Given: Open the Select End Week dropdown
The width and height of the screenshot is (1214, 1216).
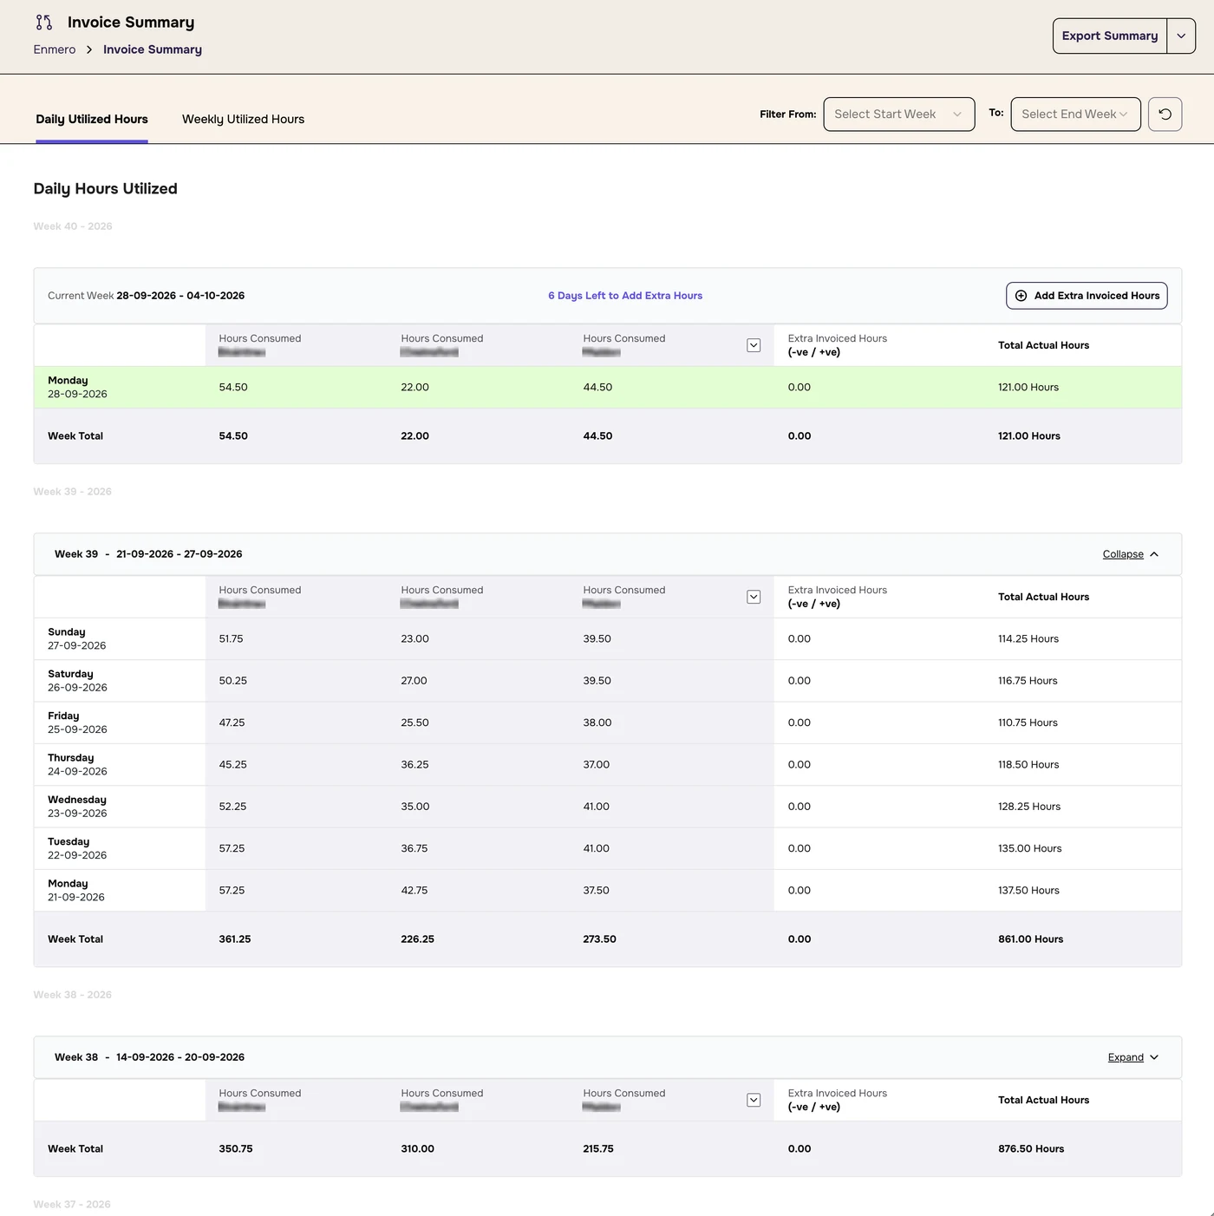Looking at the screenshot, I should [x=1075, y=114].
